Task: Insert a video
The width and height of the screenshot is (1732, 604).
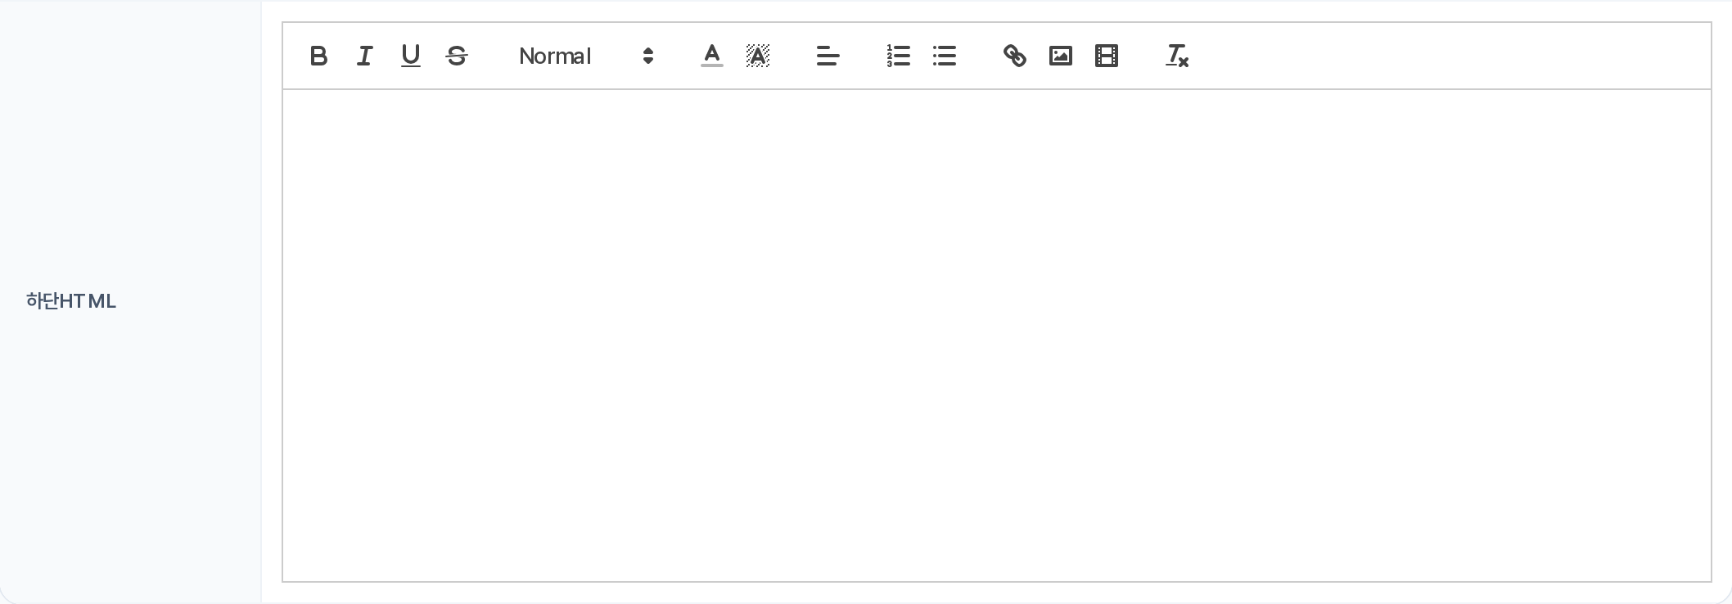Action: (1107, 56)
